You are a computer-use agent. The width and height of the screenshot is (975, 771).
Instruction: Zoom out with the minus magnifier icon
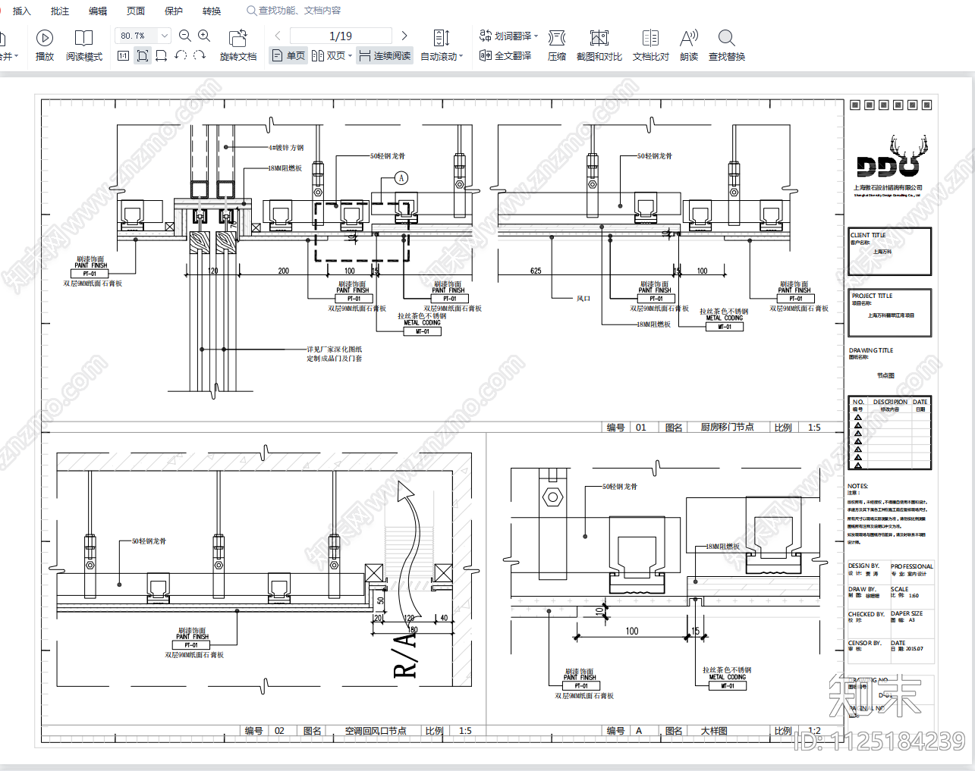pos(185,36)
